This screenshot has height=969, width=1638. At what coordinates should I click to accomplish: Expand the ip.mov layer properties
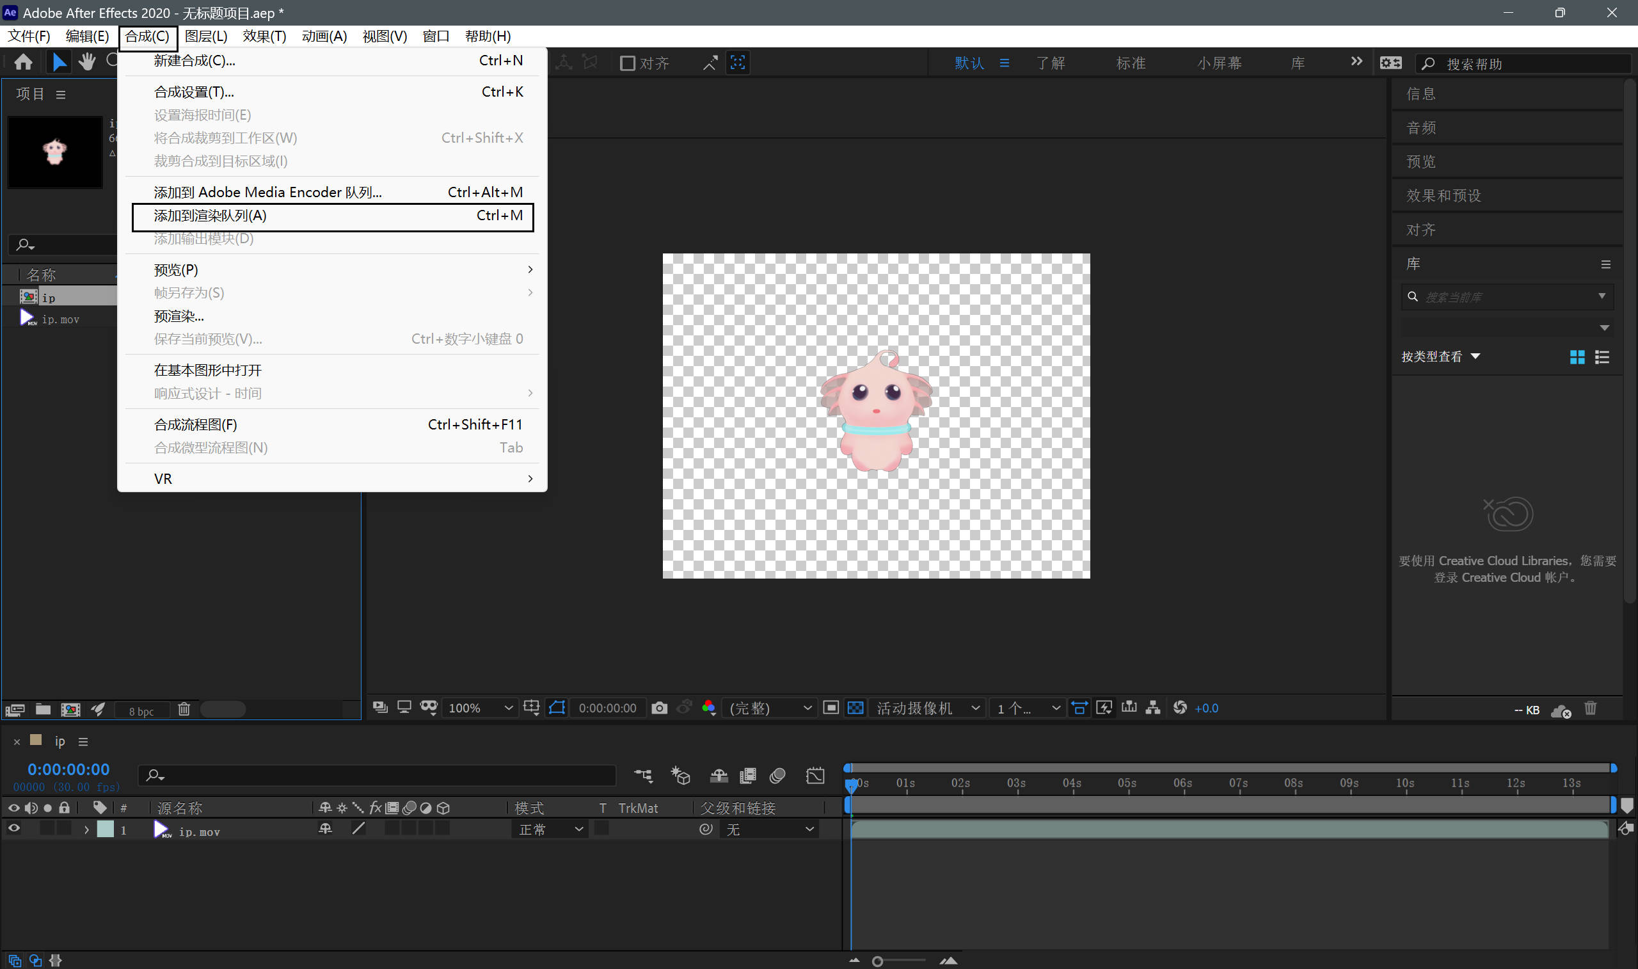pos(86,830)
